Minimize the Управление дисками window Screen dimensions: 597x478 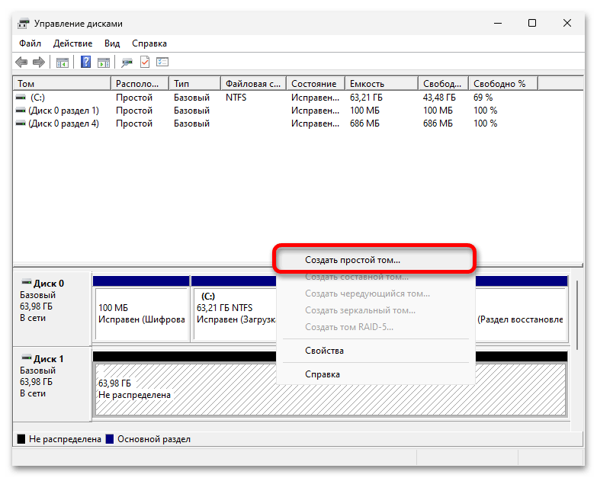click(498, 23)
